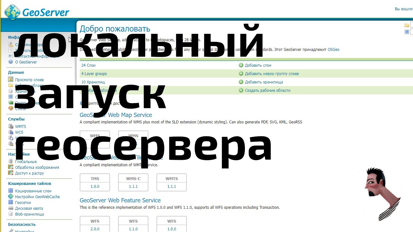The height and width of the screenshot is (232, 413).
Task: Click the sidebar folder icon for Рабочие области
Action: [x=11, y=85]
